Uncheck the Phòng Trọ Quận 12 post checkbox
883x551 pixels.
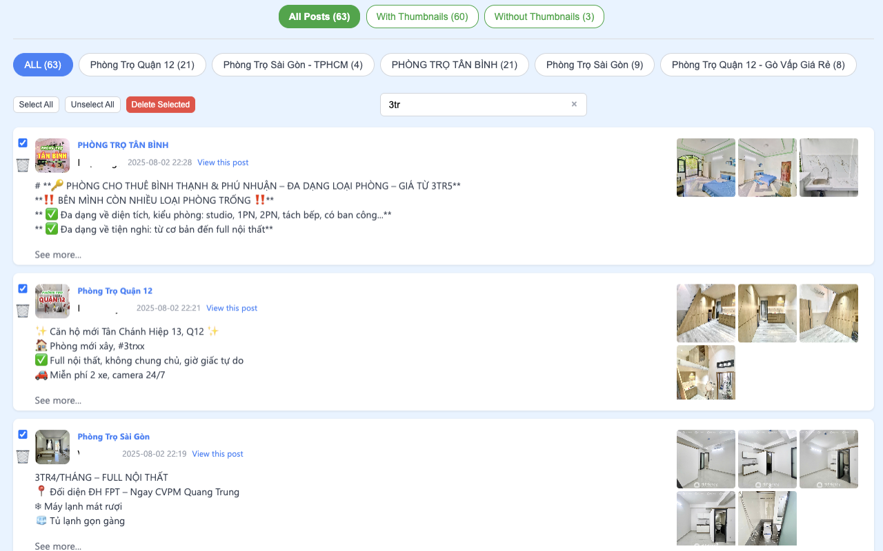pyautogui.click(x=23, y=289)
